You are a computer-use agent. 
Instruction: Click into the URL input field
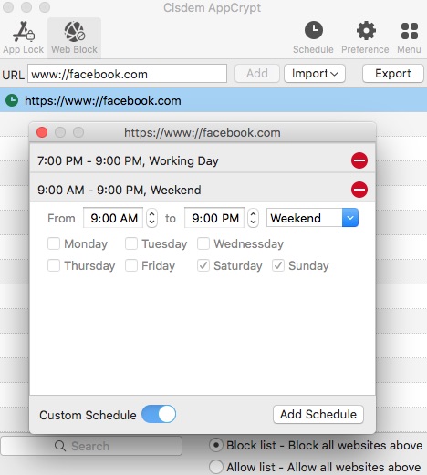click(x=128, y=74)
